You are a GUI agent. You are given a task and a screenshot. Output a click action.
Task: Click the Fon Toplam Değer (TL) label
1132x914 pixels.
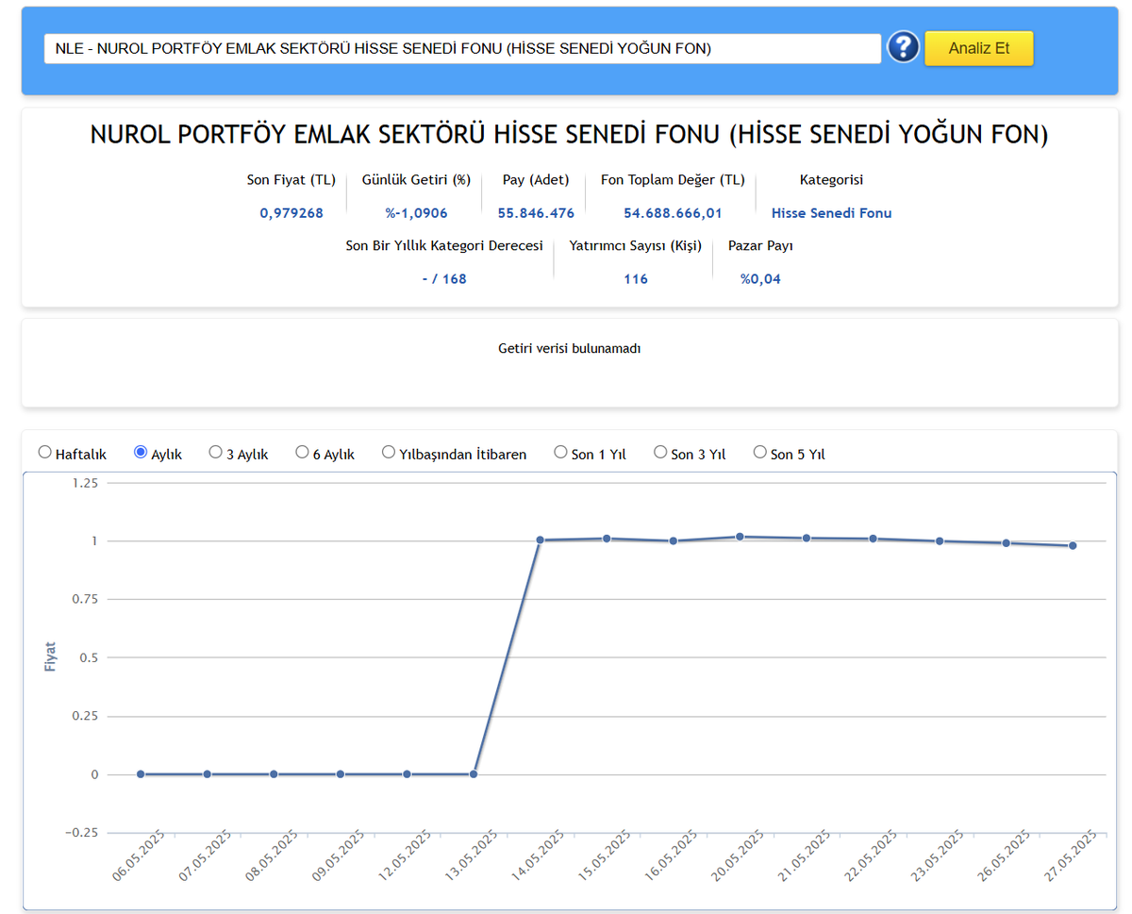tap(673, 180)
